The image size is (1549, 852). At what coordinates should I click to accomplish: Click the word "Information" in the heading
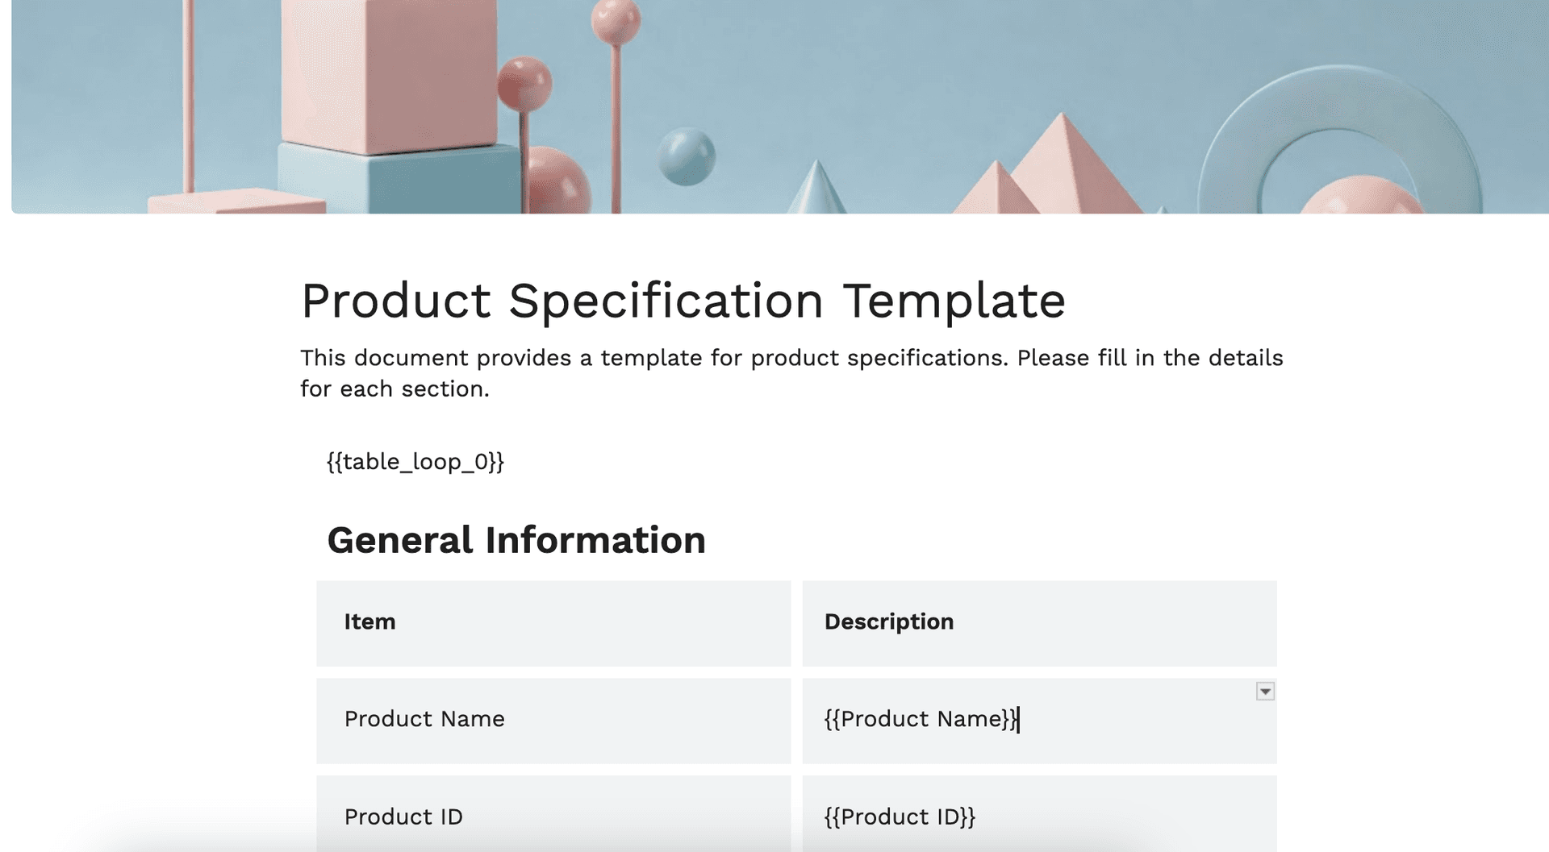tap(595, 540)
